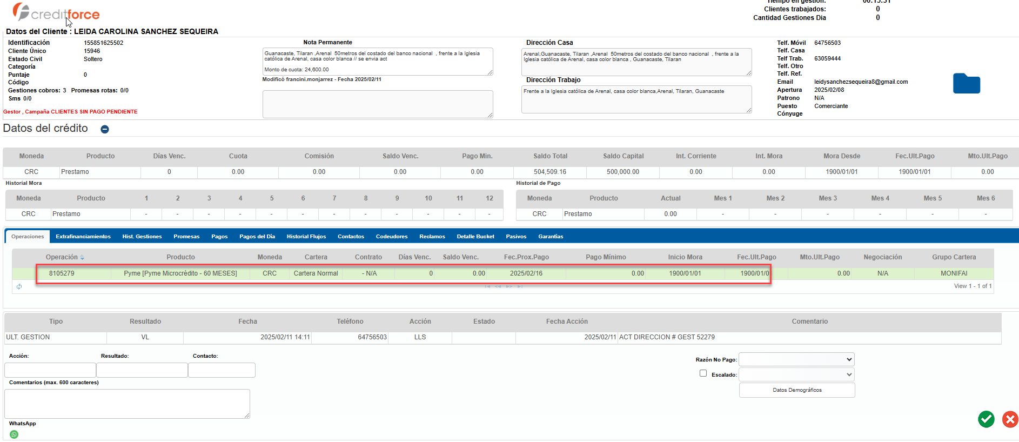Open the Promesas tab
The image size is (1019, 442).
(x=186, y=236)
